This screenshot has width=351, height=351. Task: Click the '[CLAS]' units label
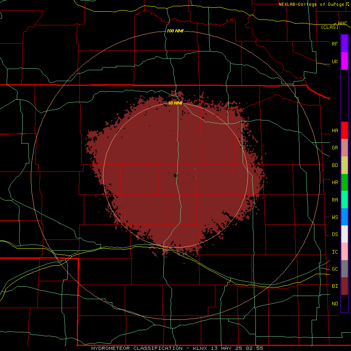click(330, 27)
